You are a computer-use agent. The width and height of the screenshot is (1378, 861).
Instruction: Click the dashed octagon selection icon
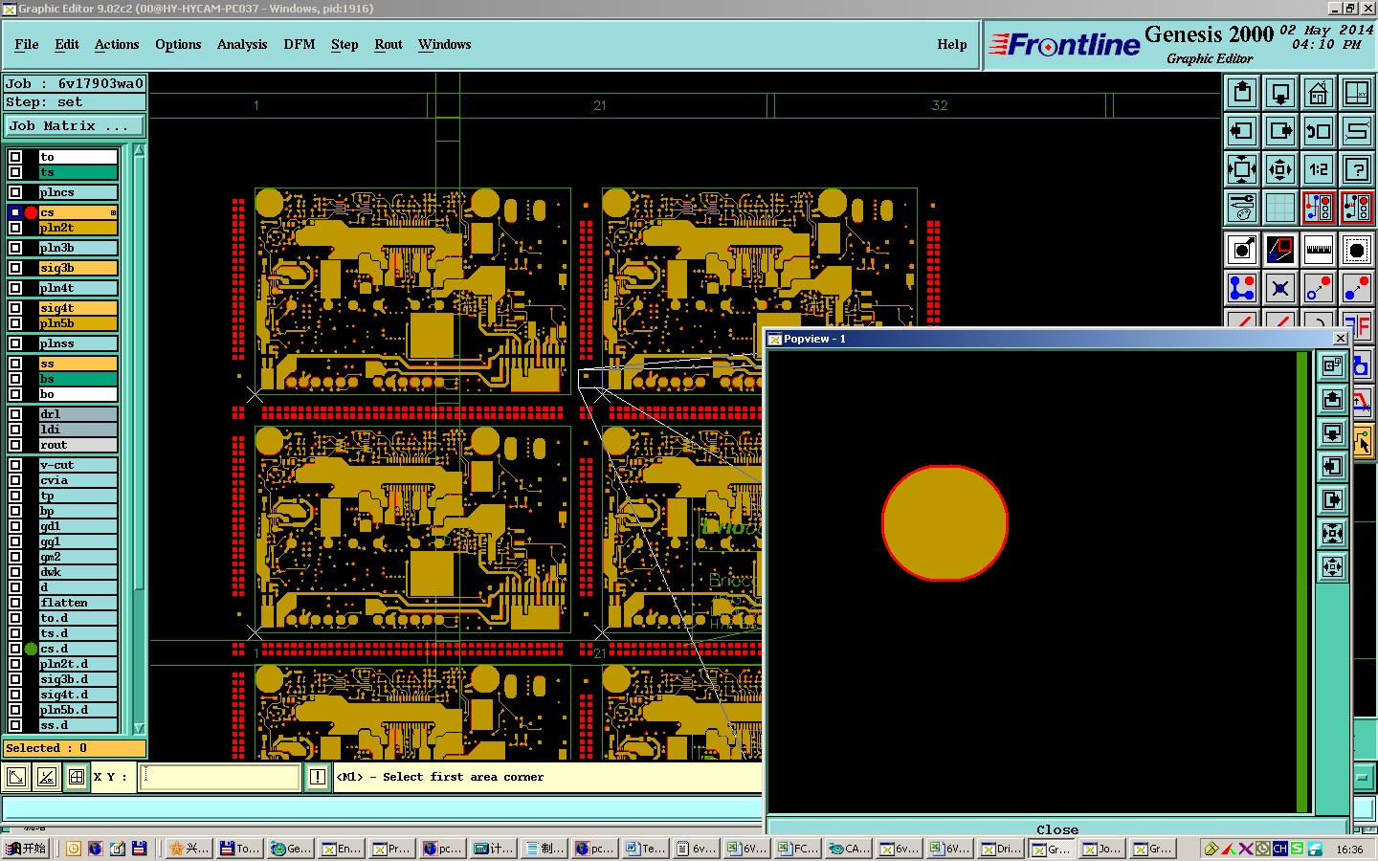(x=1357, y=250)
